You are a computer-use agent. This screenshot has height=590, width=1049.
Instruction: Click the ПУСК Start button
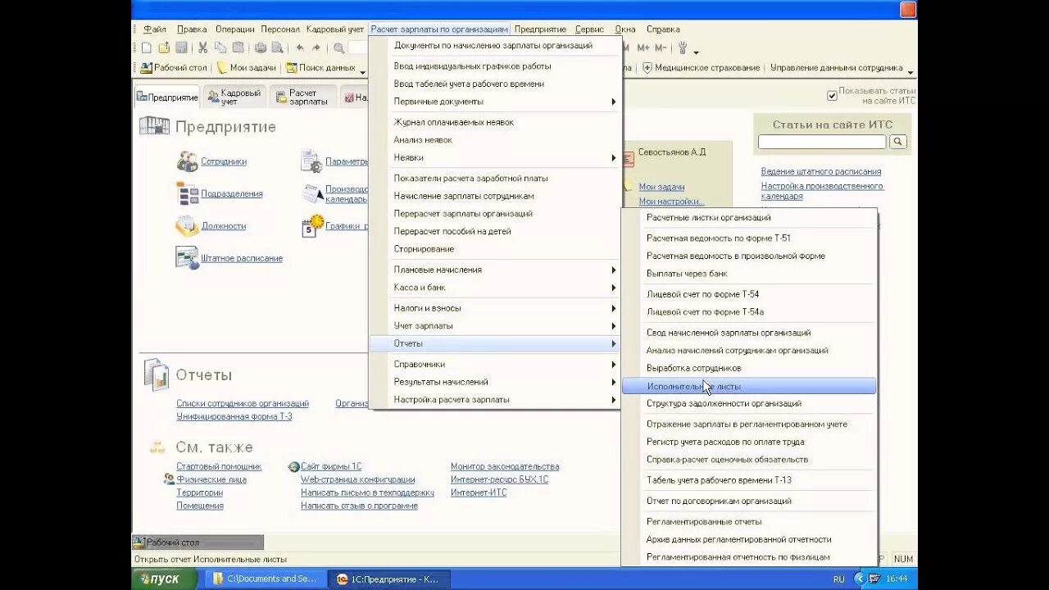tap(164, 579)
